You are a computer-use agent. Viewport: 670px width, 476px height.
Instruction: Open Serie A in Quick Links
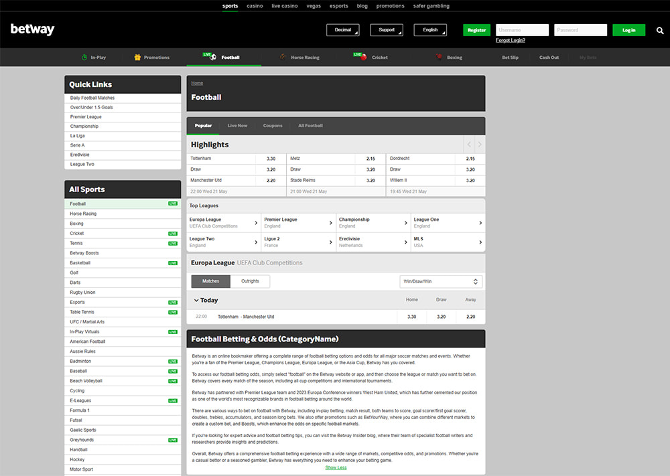click(x=123, y=145)
